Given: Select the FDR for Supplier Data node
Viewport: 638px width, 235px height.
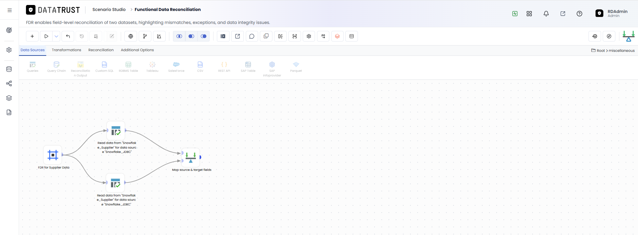Looking at the screenshot, I should (53, 155).
